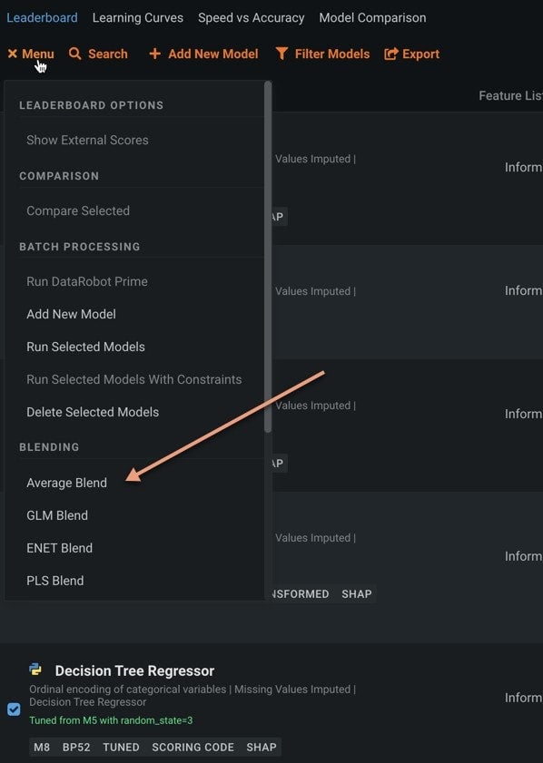Uncheck the Decision Tree Regressor checkbox

15,709
